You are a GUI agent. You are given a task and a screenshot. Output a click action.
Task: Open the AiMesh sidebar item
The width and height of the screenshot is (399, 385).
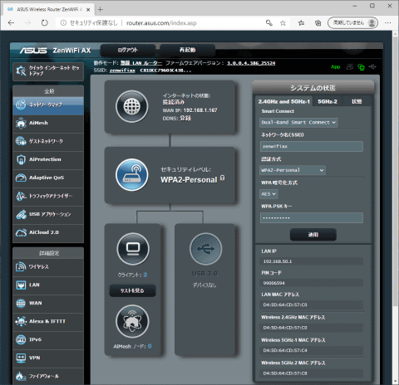pyautogui.click(x=48, y=123)
